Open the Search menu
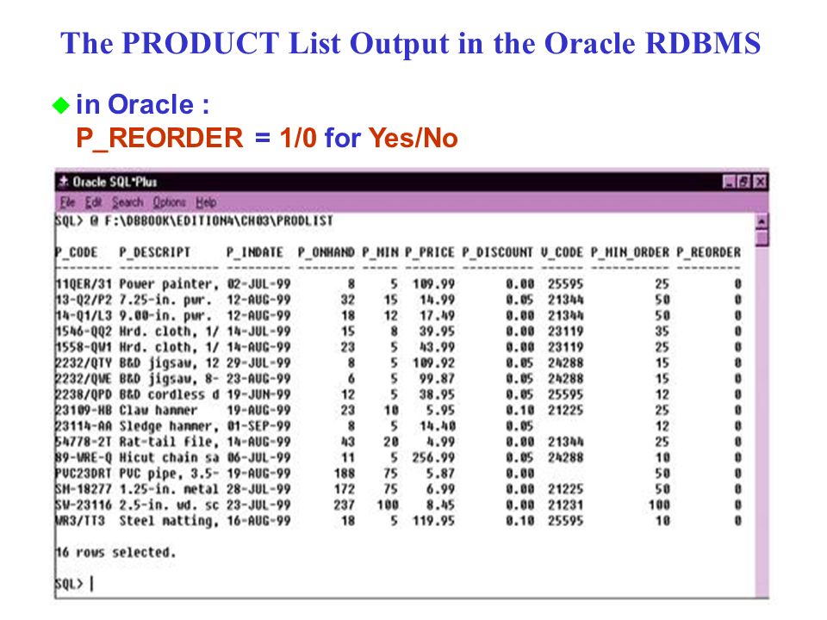 pyautogui.click(x=127, y=202)
